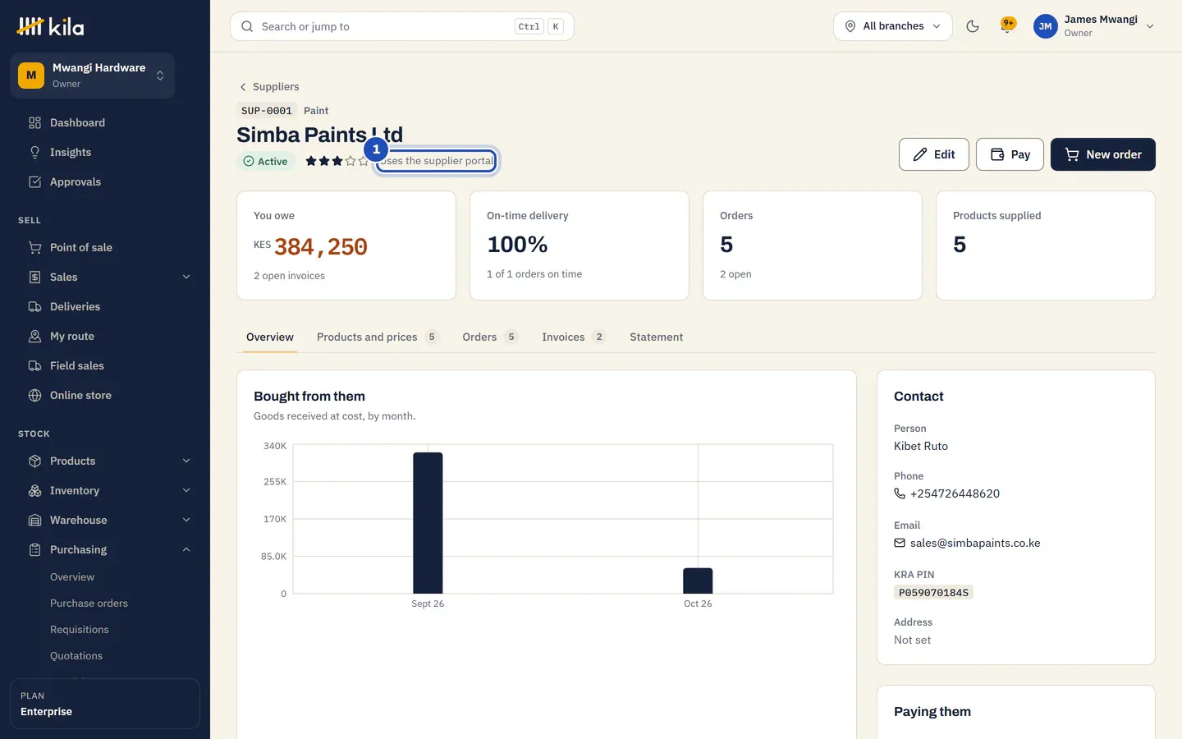Image resolution: width=1182 pixels, height=739 pixels.
Task: Open Point of sale
Action: pyautogui.click(x=105, y=247)
